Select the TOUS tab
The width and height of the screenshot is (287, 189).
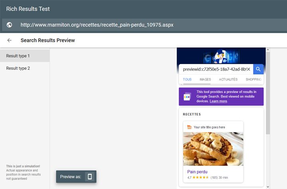[x=187, y=80]
